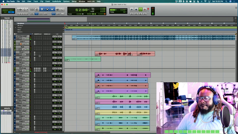Open the Apple menu

(3, 1)
